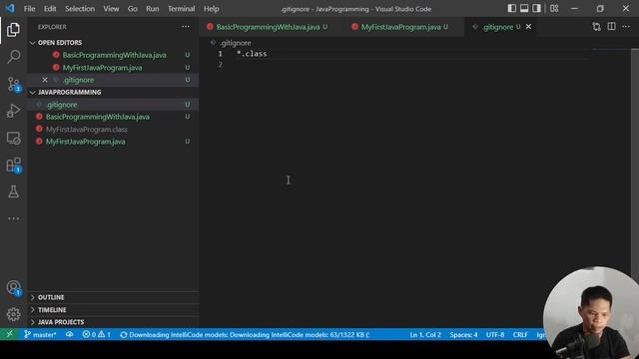
Task: Click the publish to cloud status icon
Action: pos(69,335)
